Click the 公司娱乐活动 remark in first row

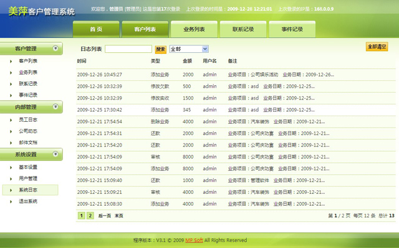point(264,75)
